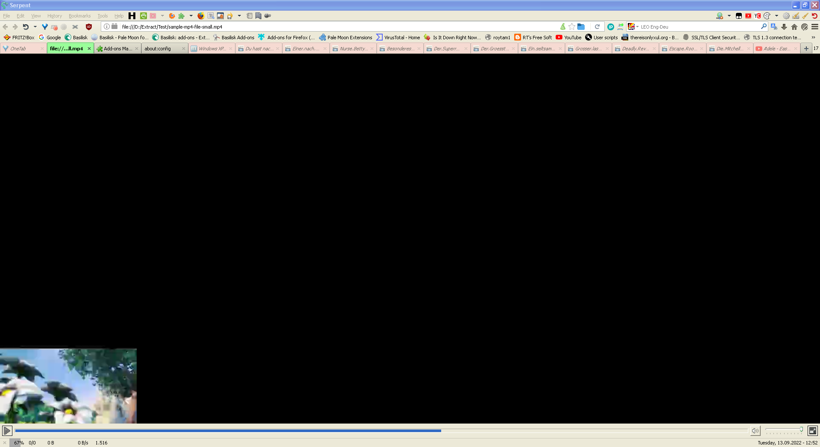Stop loading with the X button
This screenshot has height=447, width=820.
coord(75,26)
